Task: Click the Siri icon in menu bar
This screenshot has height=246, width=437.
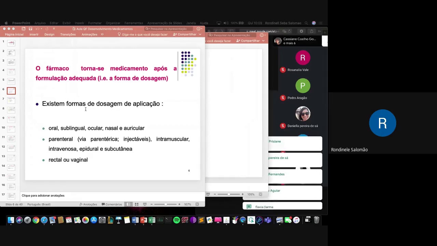Action: click(x=314, y=23)
